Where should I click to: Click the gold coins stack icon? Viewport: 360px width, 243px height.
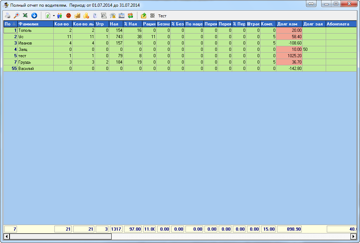coord(77,16)
